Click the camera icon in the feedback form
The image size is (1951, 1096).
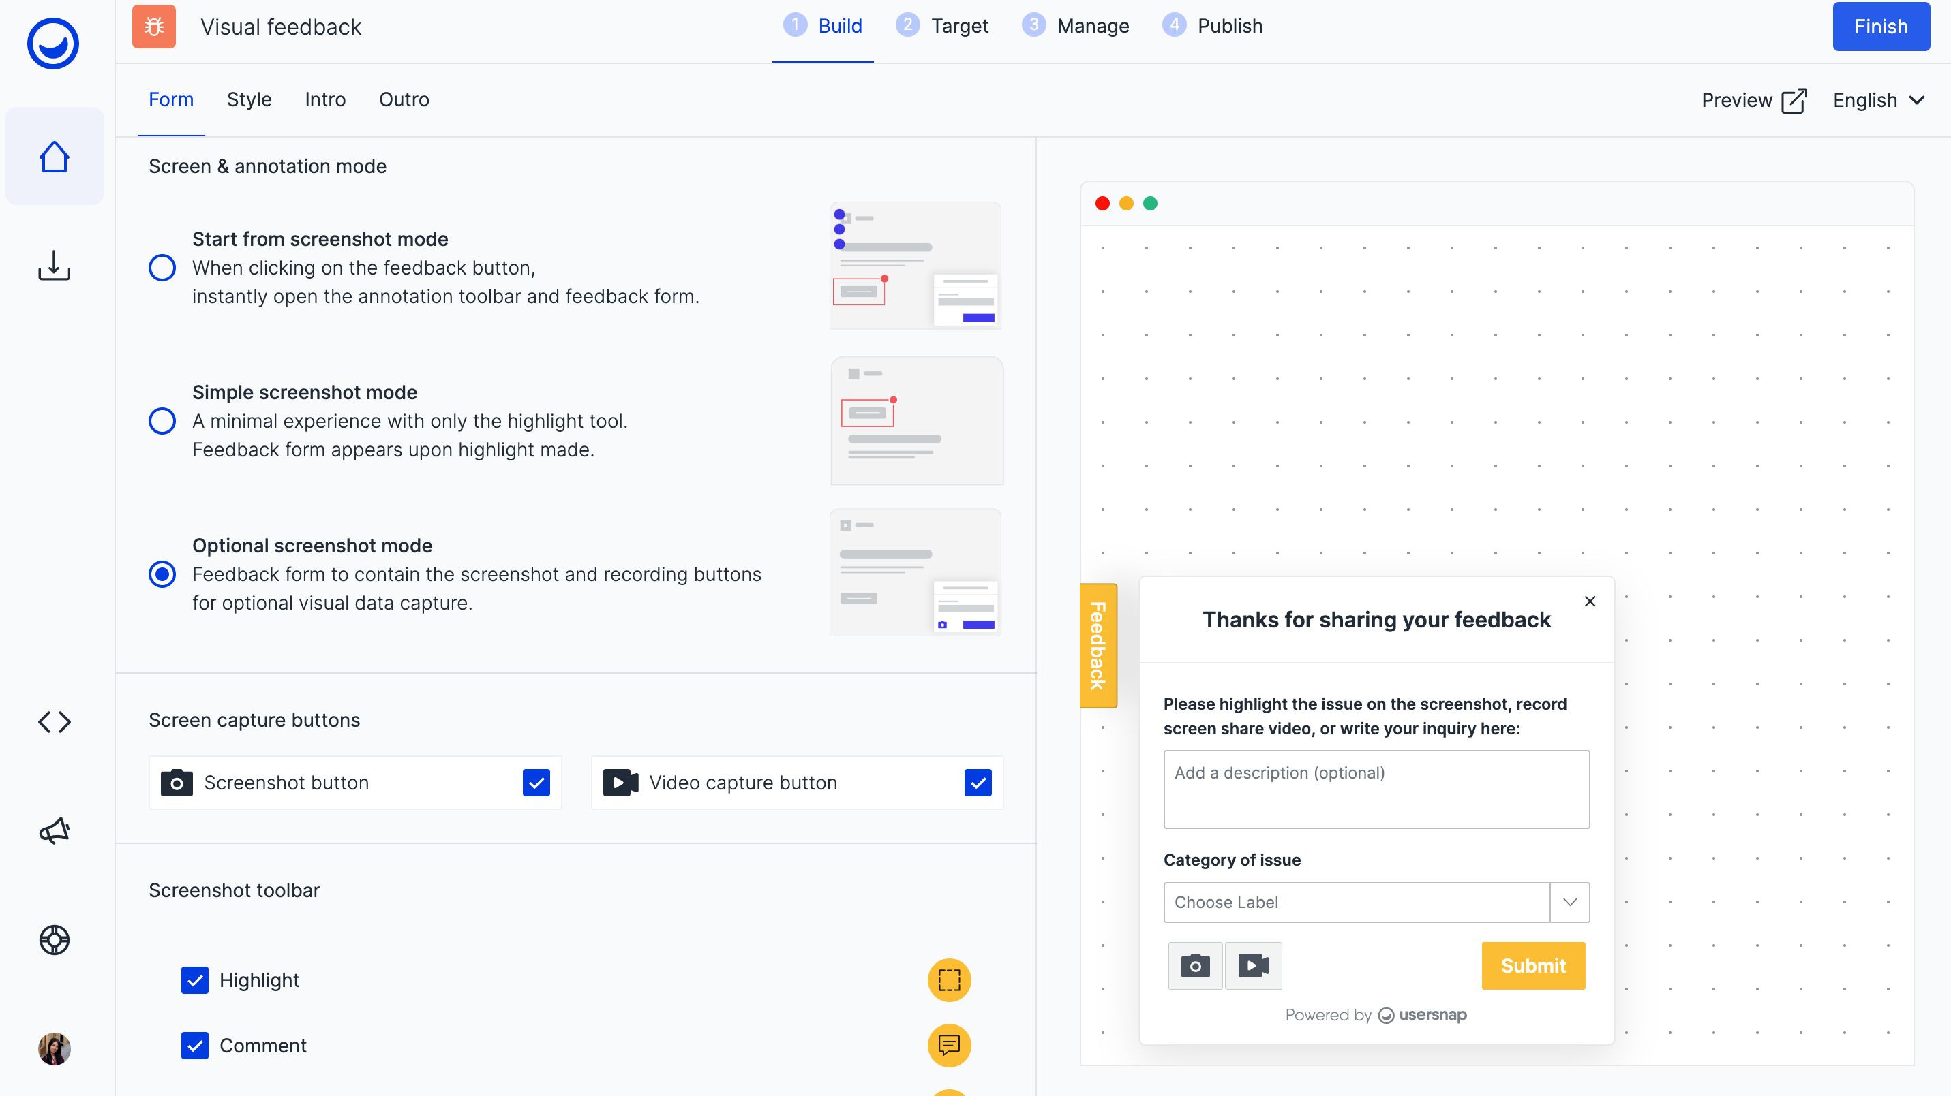[x=1195, y=966]
